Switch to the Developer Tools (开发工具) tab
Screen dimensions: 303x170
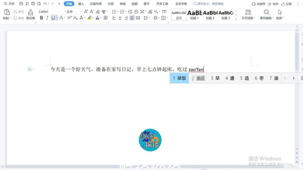pyautogui.click(x=162, y=4)
